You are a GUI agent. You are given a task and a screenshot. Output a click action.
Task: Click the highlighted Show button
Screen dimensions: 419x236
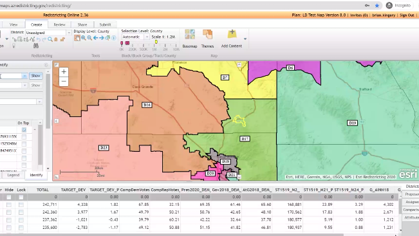(x=36, y=76)
